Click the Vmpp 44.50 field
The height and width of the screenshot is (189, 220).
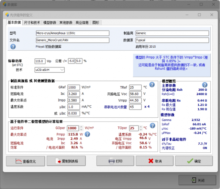135,100
